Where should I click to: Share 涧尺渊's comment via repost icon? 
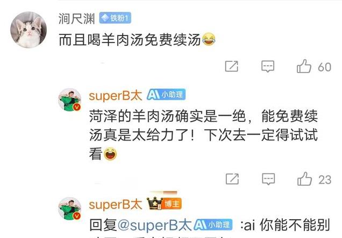pos(231,66)
